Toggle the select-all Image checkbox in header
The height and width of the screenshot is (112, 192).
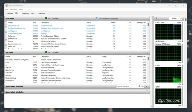pos(6,22)
